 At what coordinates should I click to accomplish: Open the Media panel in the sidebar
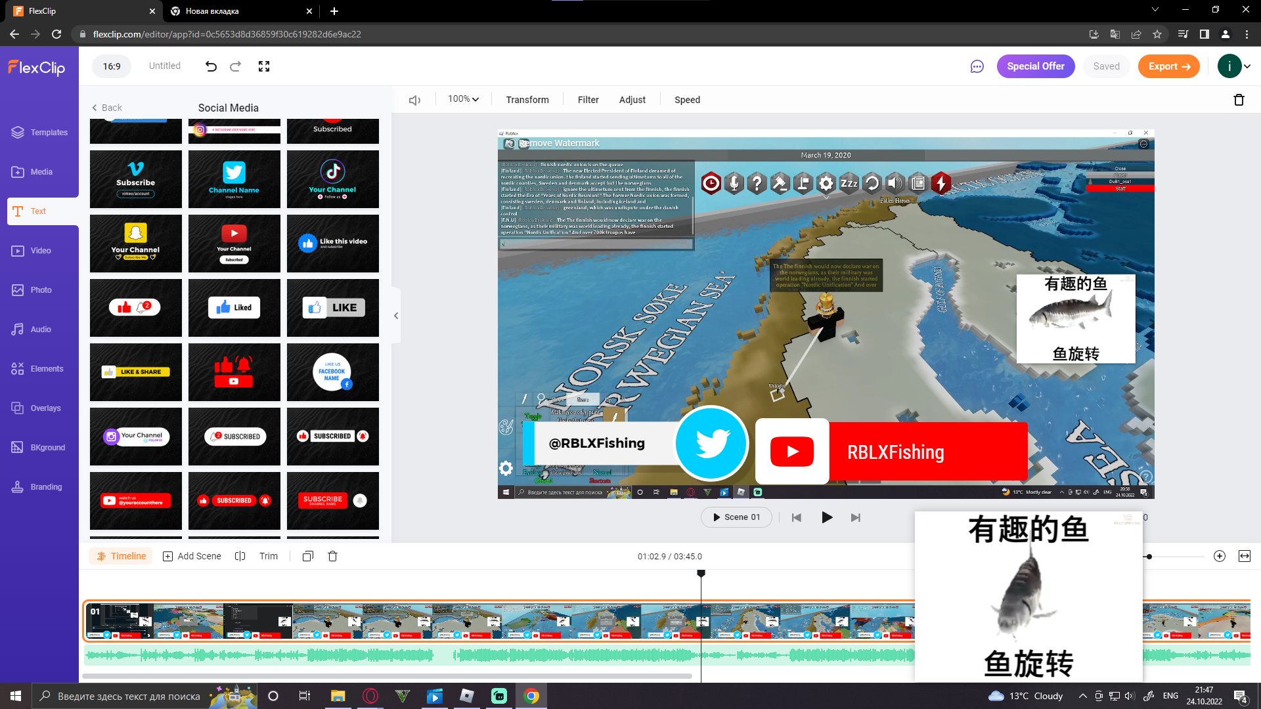[40, 171]
